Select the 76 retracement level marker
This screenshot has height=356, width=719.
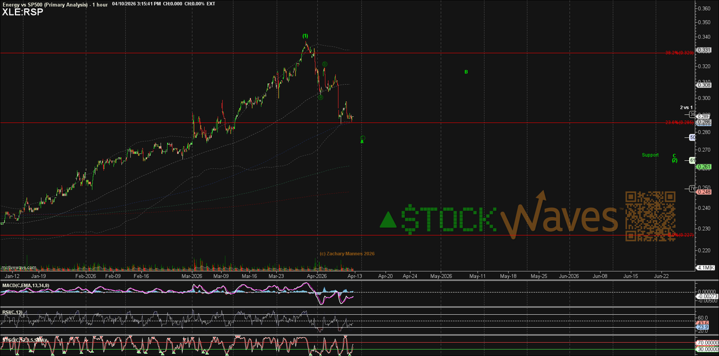click(x=692, y=189)
